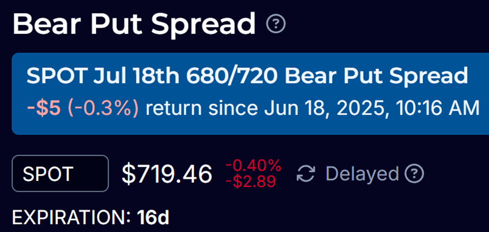This screenshot has width=489, height=232.
Task: Click the $719.46 stock price
Action: click(167, 174)
